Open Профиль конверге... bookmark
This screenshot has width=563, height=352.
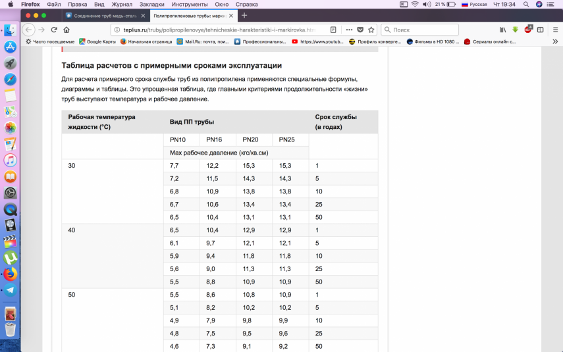click(375, 41)
